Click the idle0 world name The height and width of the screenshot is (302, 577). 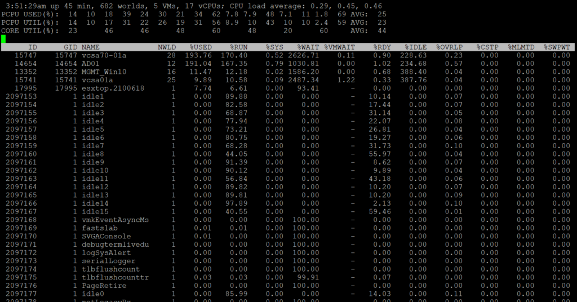[93, 294]
